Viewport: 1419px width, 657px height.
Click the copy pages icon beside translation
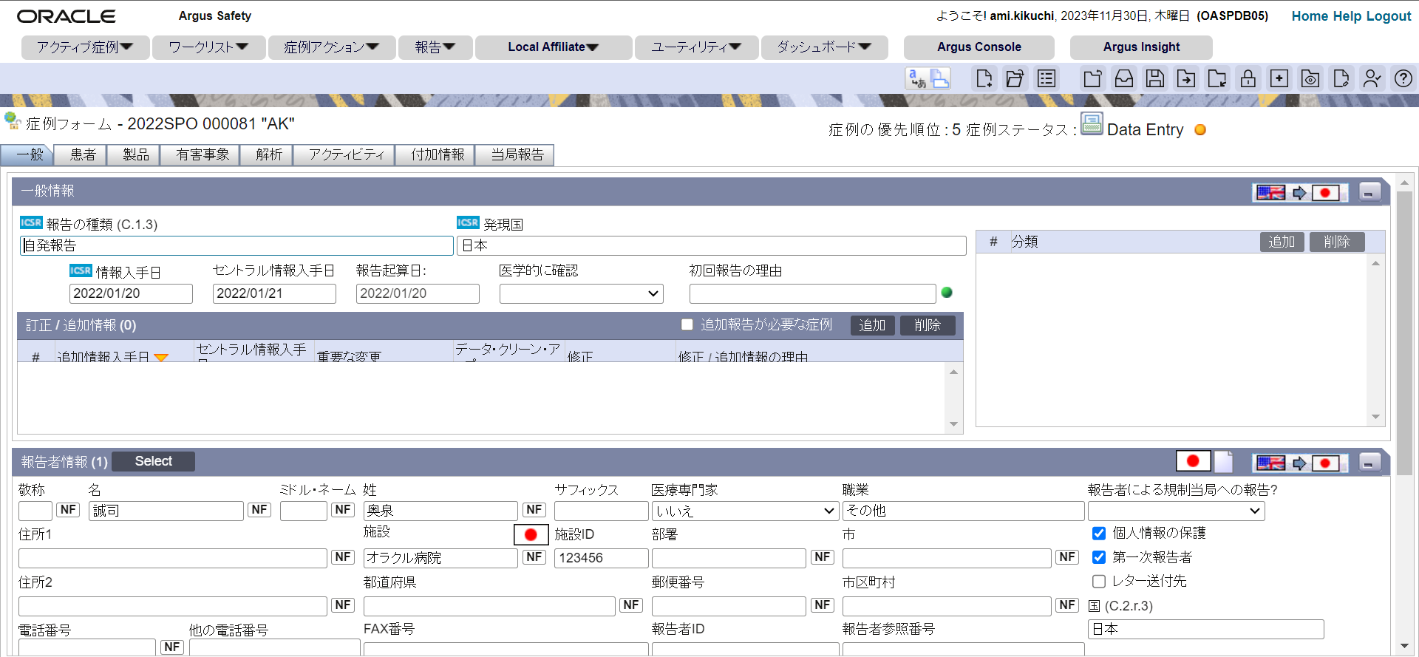point(940,78)
